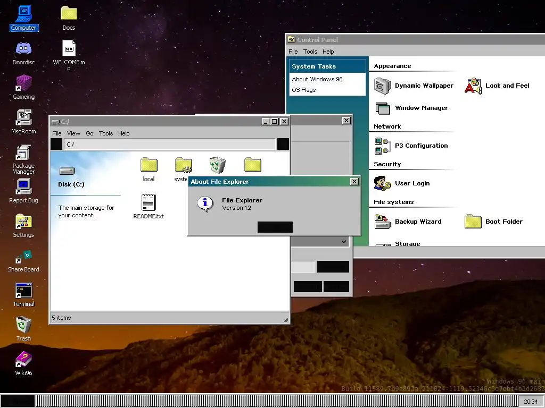This screenshot has height=408, width=545.
Task: Open the File menu in Control Panel
Action: click(293, 52)
